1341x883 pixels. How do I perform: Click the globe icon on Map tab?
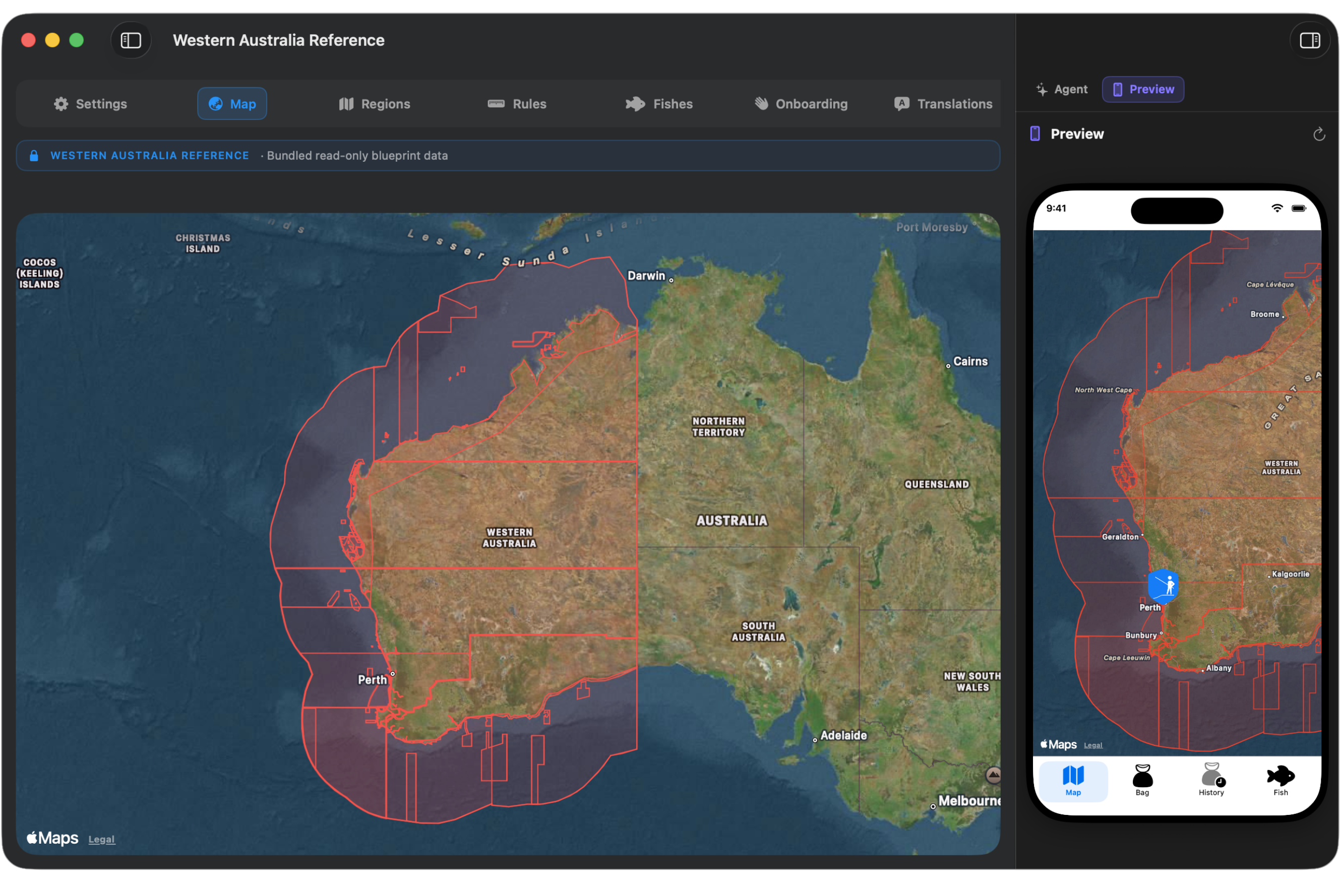(x=216, y=104)
